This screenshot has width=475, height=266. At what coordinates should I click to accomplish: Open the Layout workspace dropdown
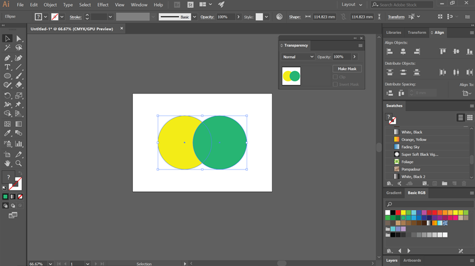pyautogui.click(x=353, y=4)
